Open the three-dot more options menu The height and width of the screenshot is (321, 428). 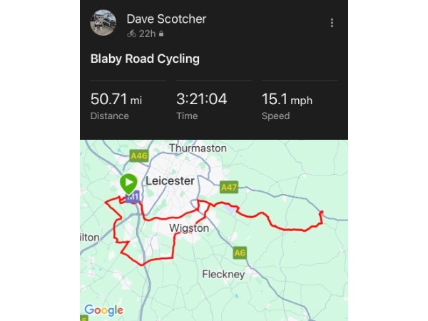pyautogui.click(x=332, y=23)
